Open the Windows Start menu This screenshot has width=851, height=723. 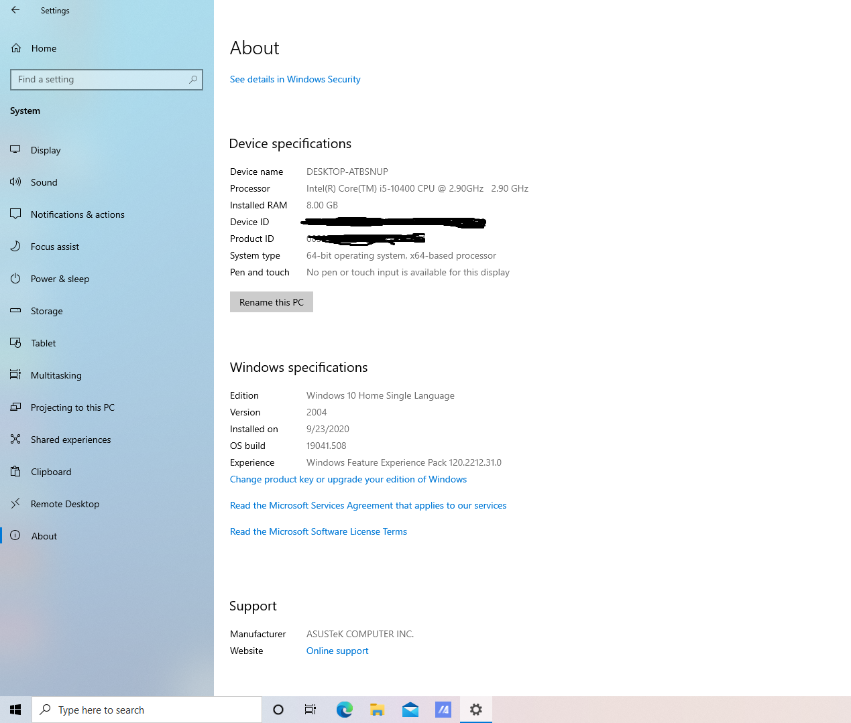pos(15,710)
